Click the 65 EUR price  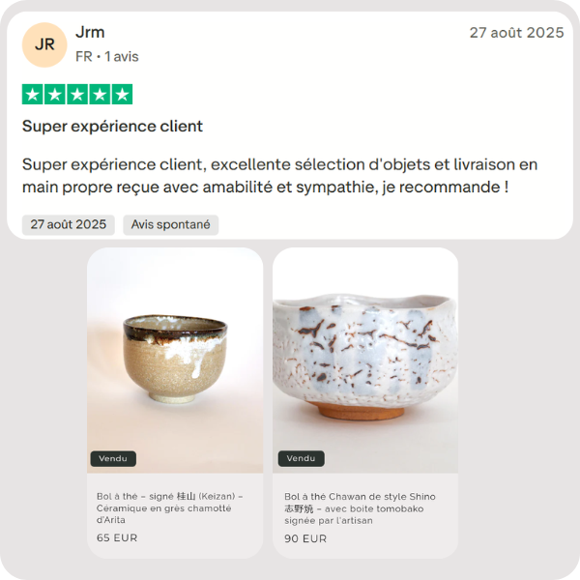[117, 537]
